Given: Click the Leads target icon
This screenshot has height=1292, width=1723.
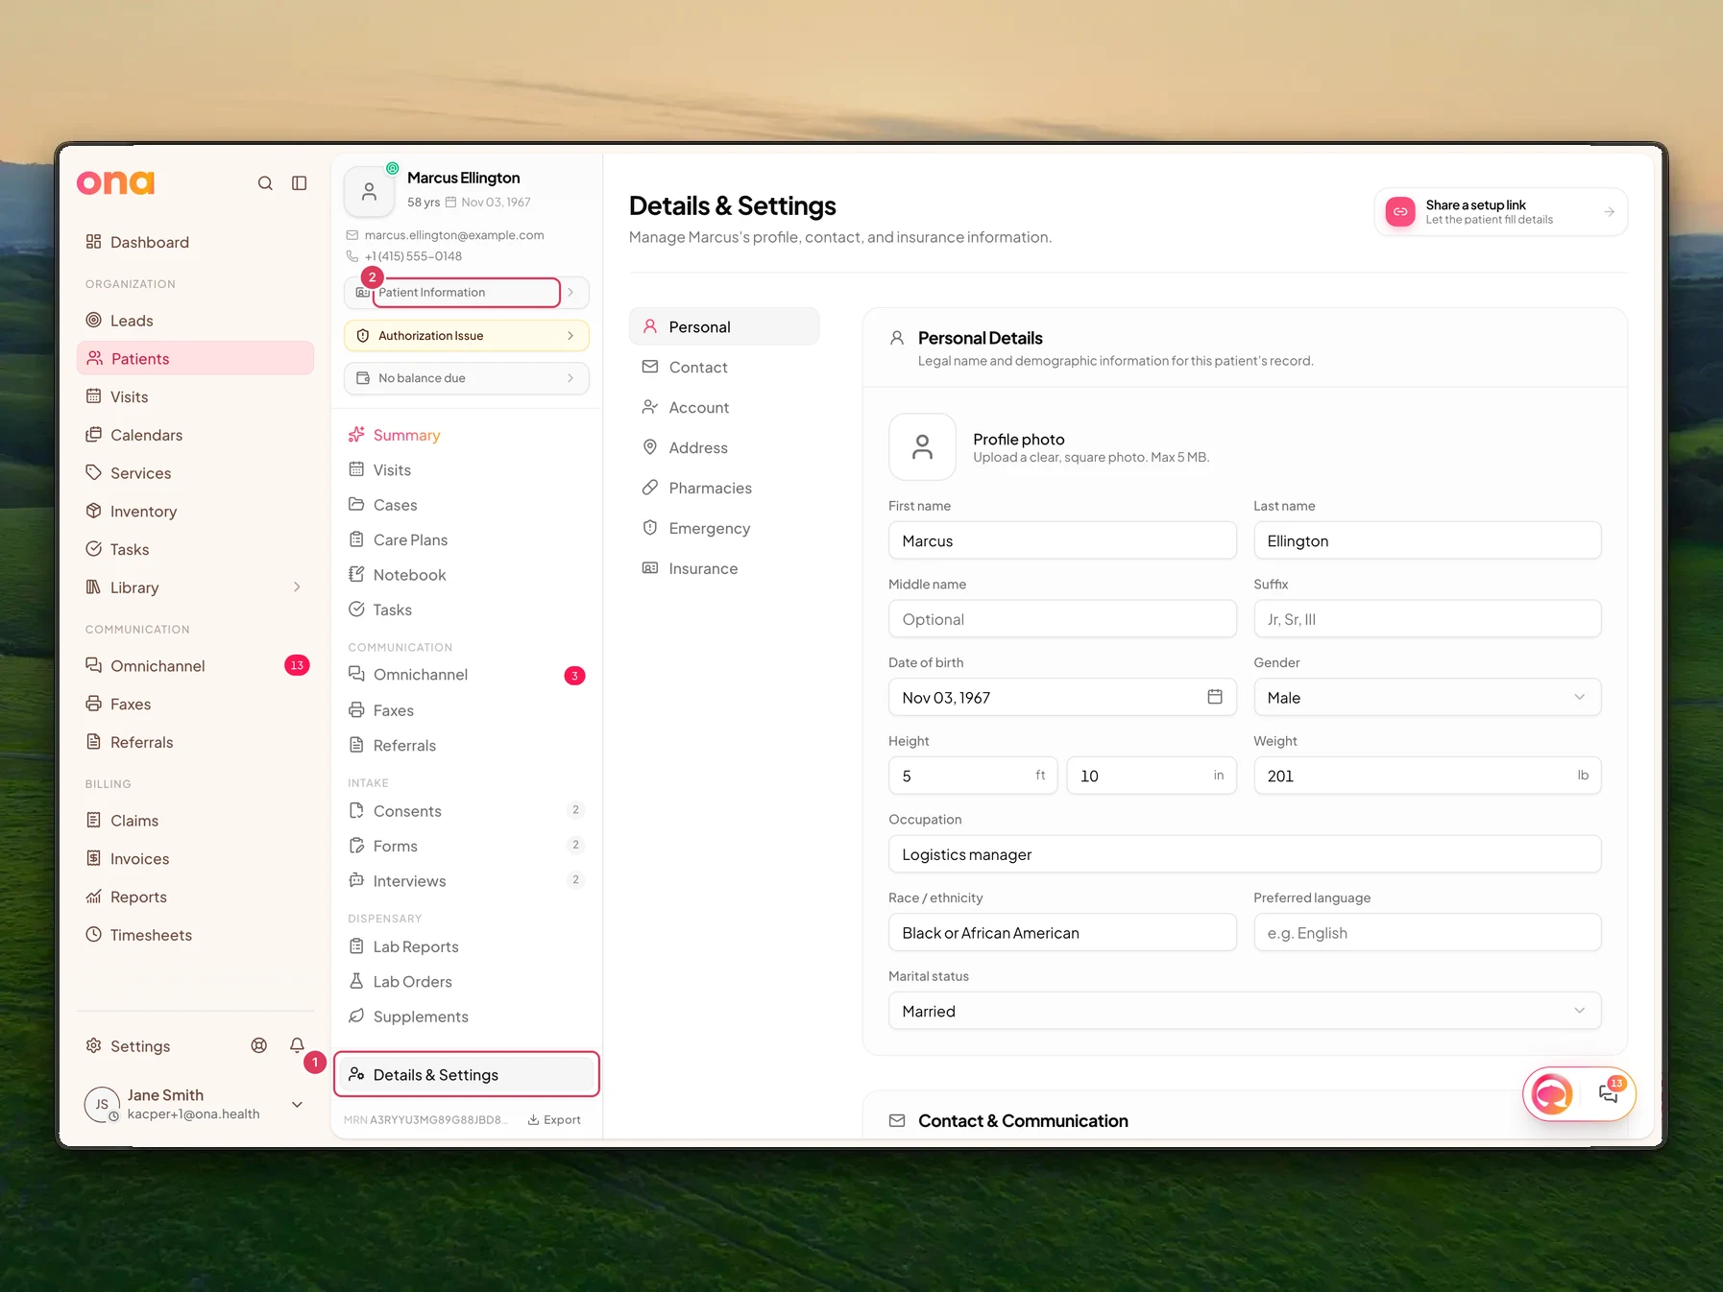Looking at the screenshot, I should pyautogui.click(x=93, y=321).
